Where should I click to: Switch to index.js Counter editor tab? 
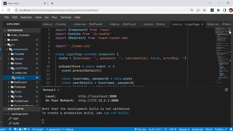pos(54,24)
